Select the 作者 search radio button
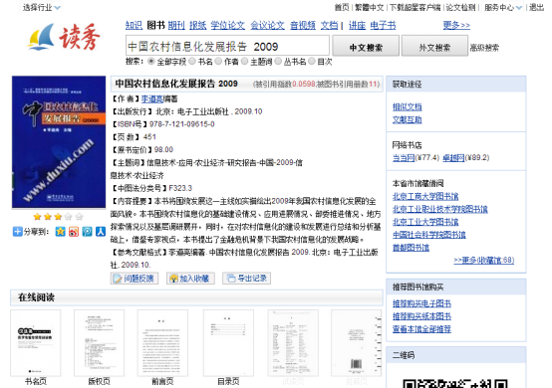The width and height of the screenshot is (552, 388). tap(218, 62)
